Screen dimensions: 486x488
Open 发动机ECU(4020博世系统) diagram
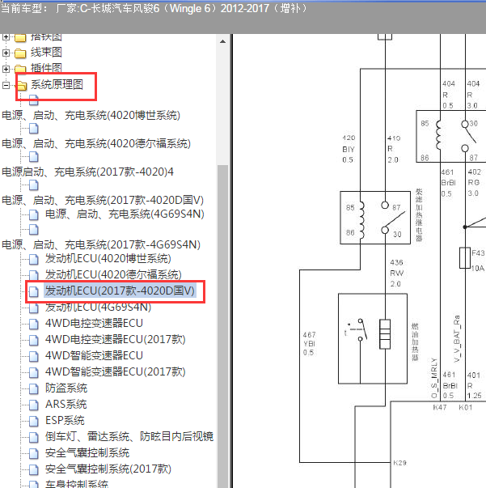click(x=108, y=259)
